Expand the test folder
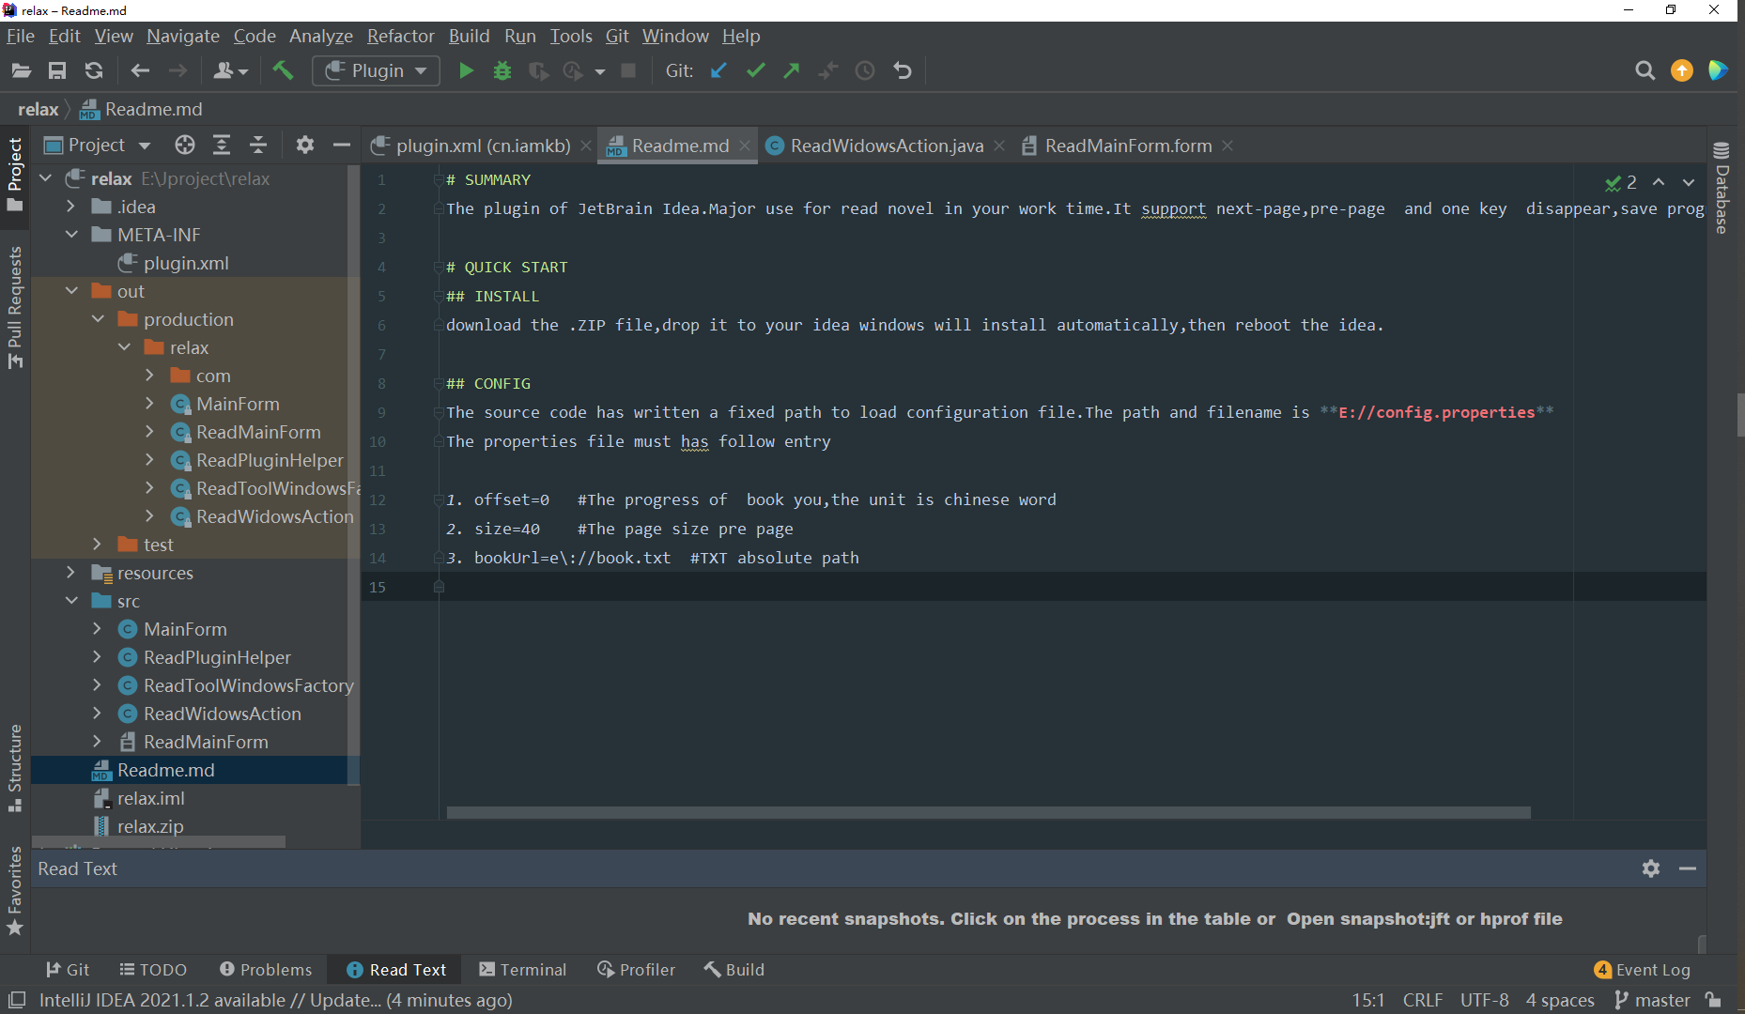The width and height of the screenshot is (1745, 1014). 98,545
